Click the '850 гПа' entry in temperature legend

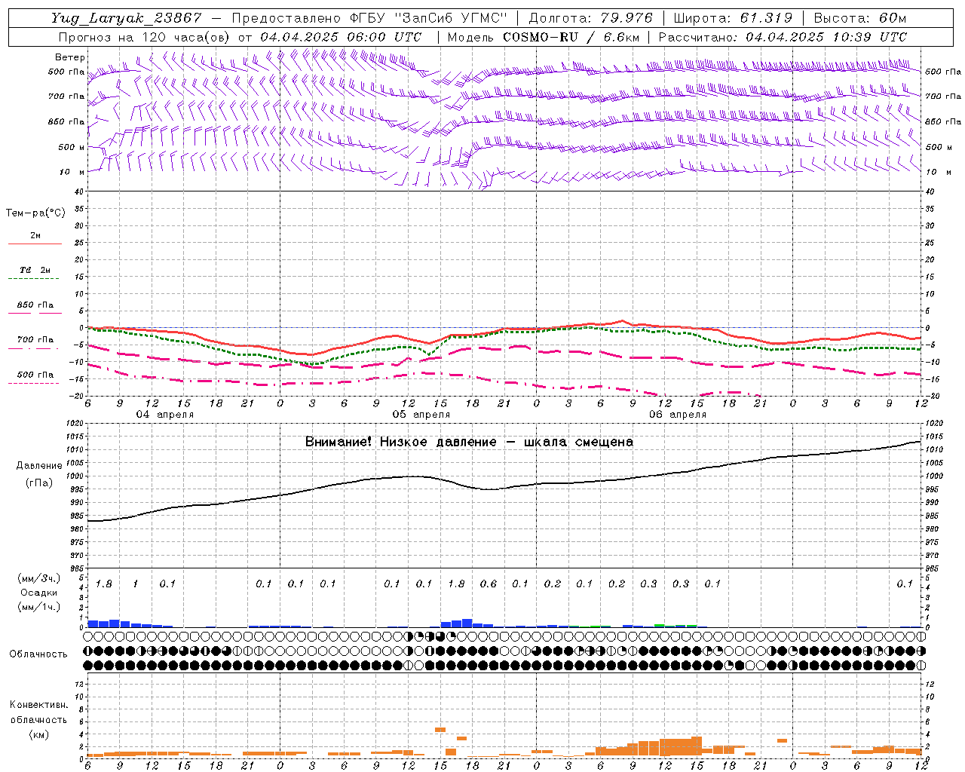point(35,305)
